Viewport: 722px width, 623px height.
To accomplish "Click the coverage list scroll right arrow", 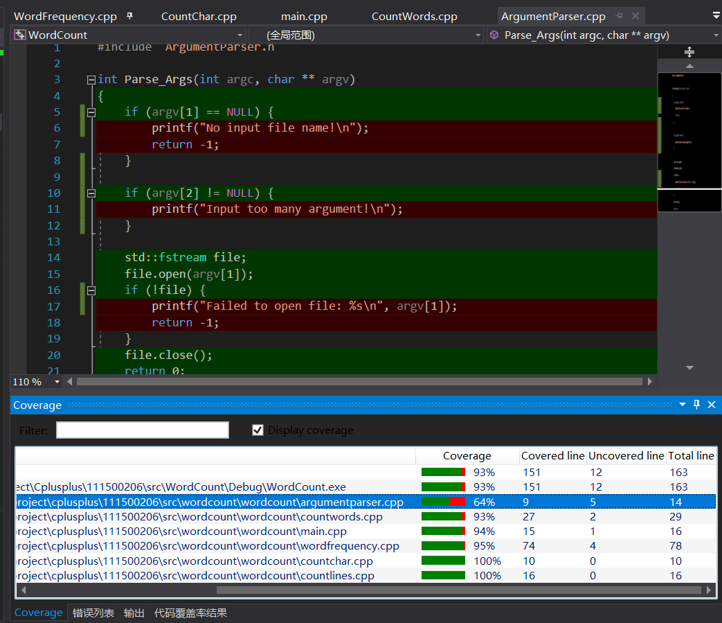I will pos(709,590).
